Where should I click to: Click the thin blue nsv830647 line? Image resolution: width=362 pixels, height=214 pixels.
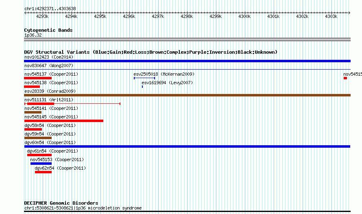coord(187,69)
